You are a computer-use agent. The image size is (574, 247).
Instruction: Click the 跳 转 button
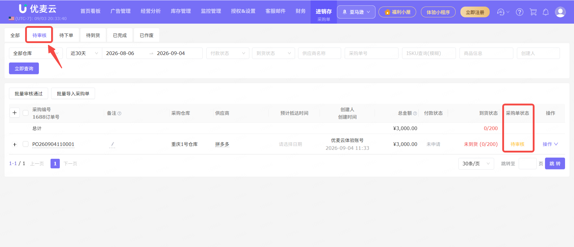coord(555,164)
